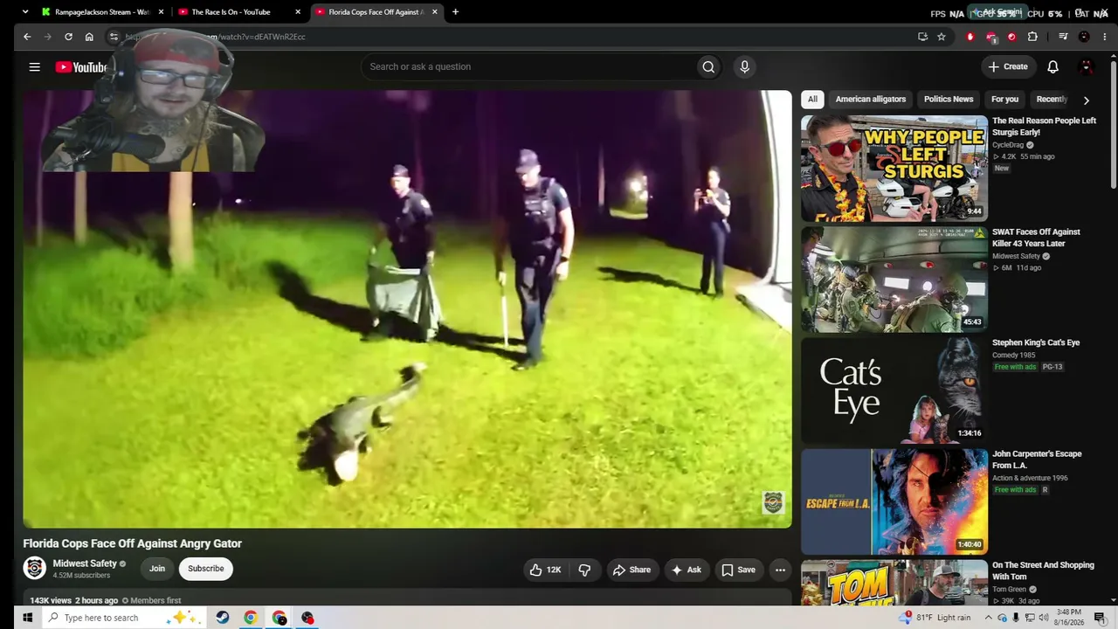Open the Midwest Safety channel name link
Screen dimensions: 1118x629
point(85,563)
